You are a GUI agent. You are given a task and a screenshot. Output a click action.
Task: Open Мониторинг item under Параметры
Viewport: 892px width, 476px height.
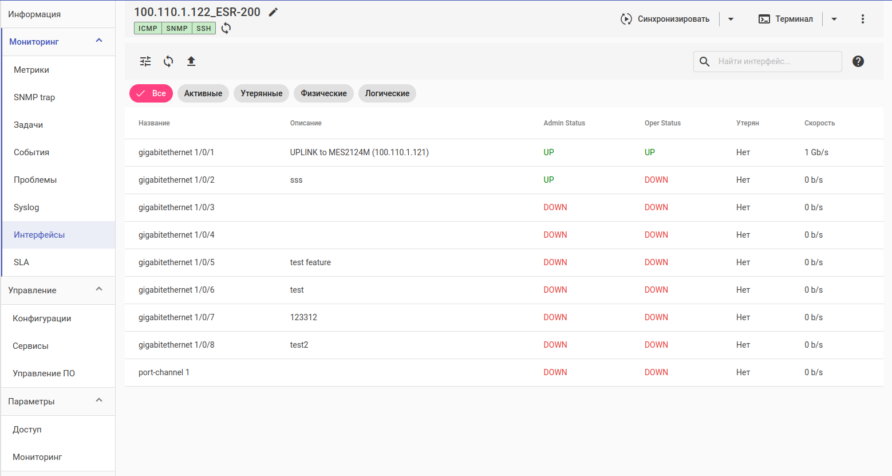click(58, 457)
